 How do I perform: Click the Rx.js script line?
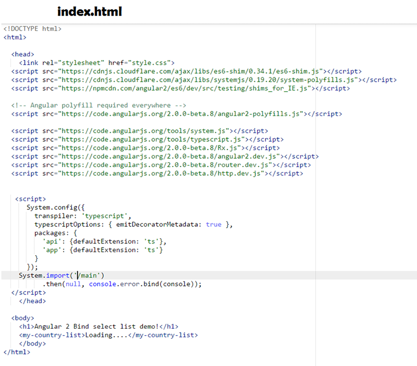point(145,148)
